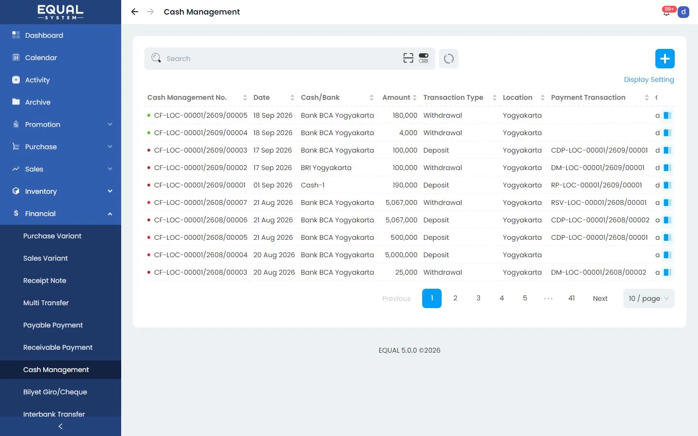Click the Calendar sidebar icon

[16, 57]
